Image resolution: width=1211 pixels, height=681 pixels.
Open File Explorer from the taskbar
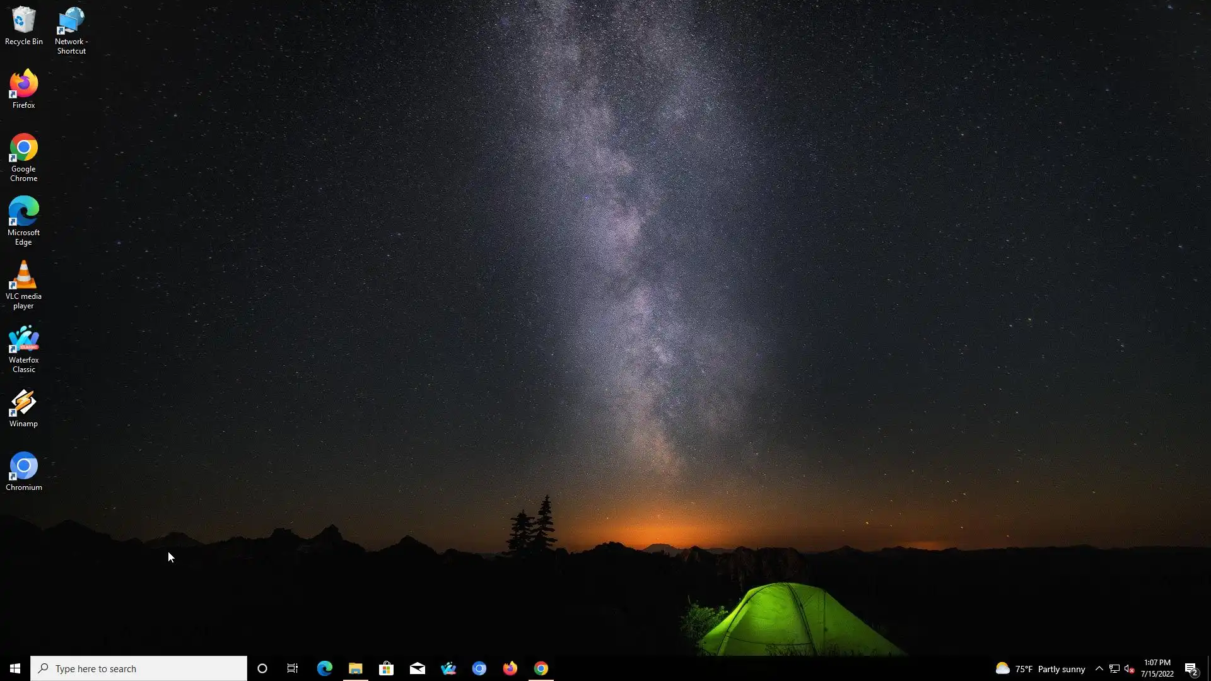click(355, 668)
